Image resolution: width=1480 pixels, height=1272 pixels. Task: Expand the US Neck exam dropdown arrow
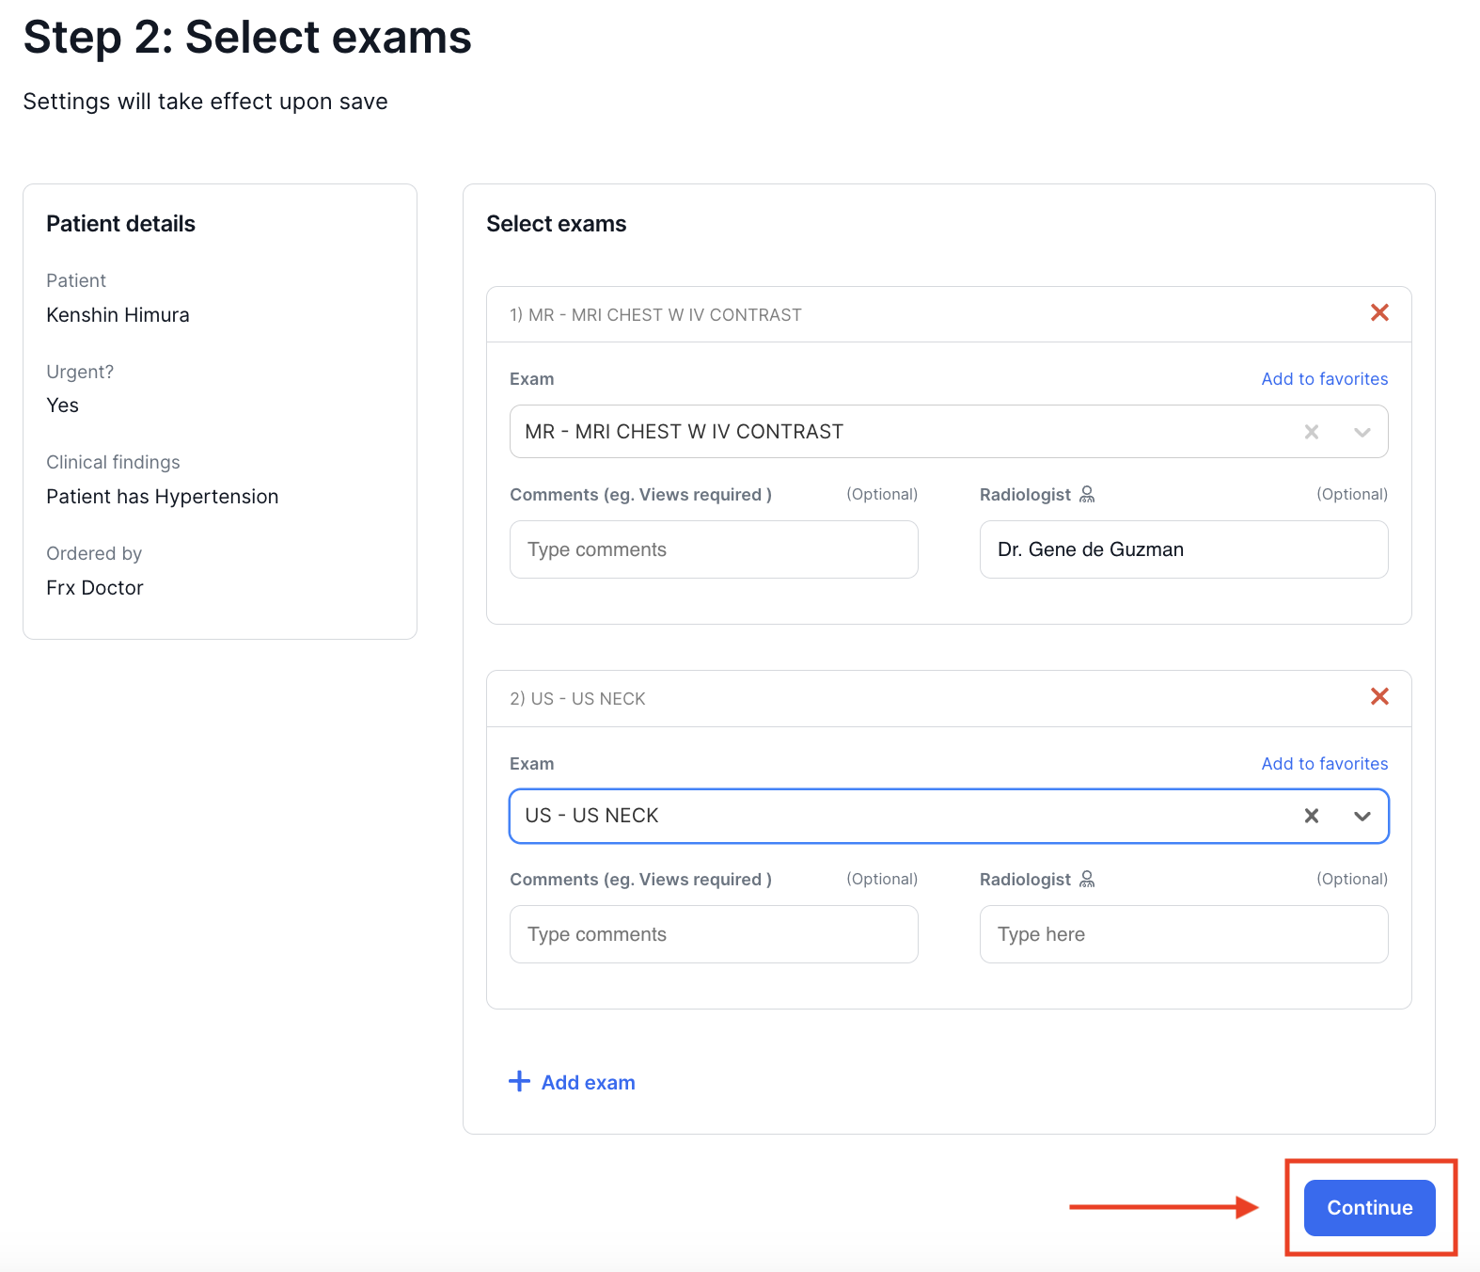click(x=1362, y=816)
